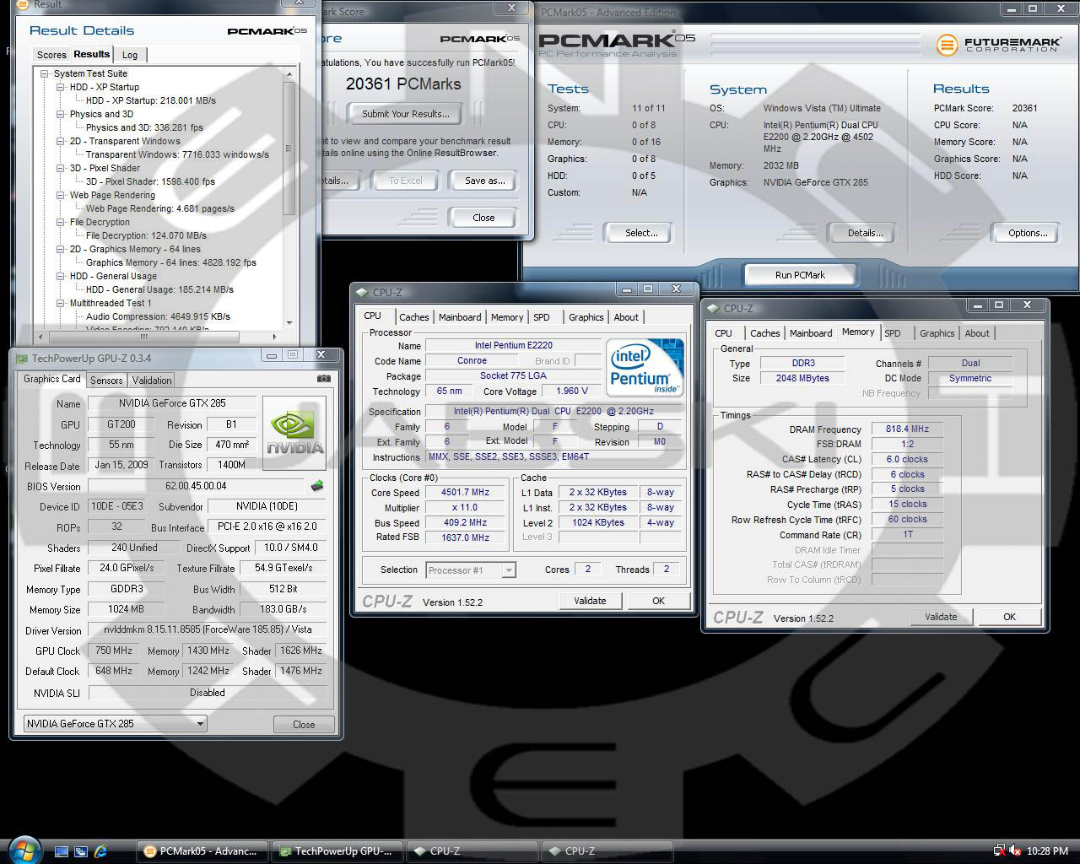Click PCMark05 taskbar button
The width and height of the screenshot is (1080, 864).
tap(202, 851)
